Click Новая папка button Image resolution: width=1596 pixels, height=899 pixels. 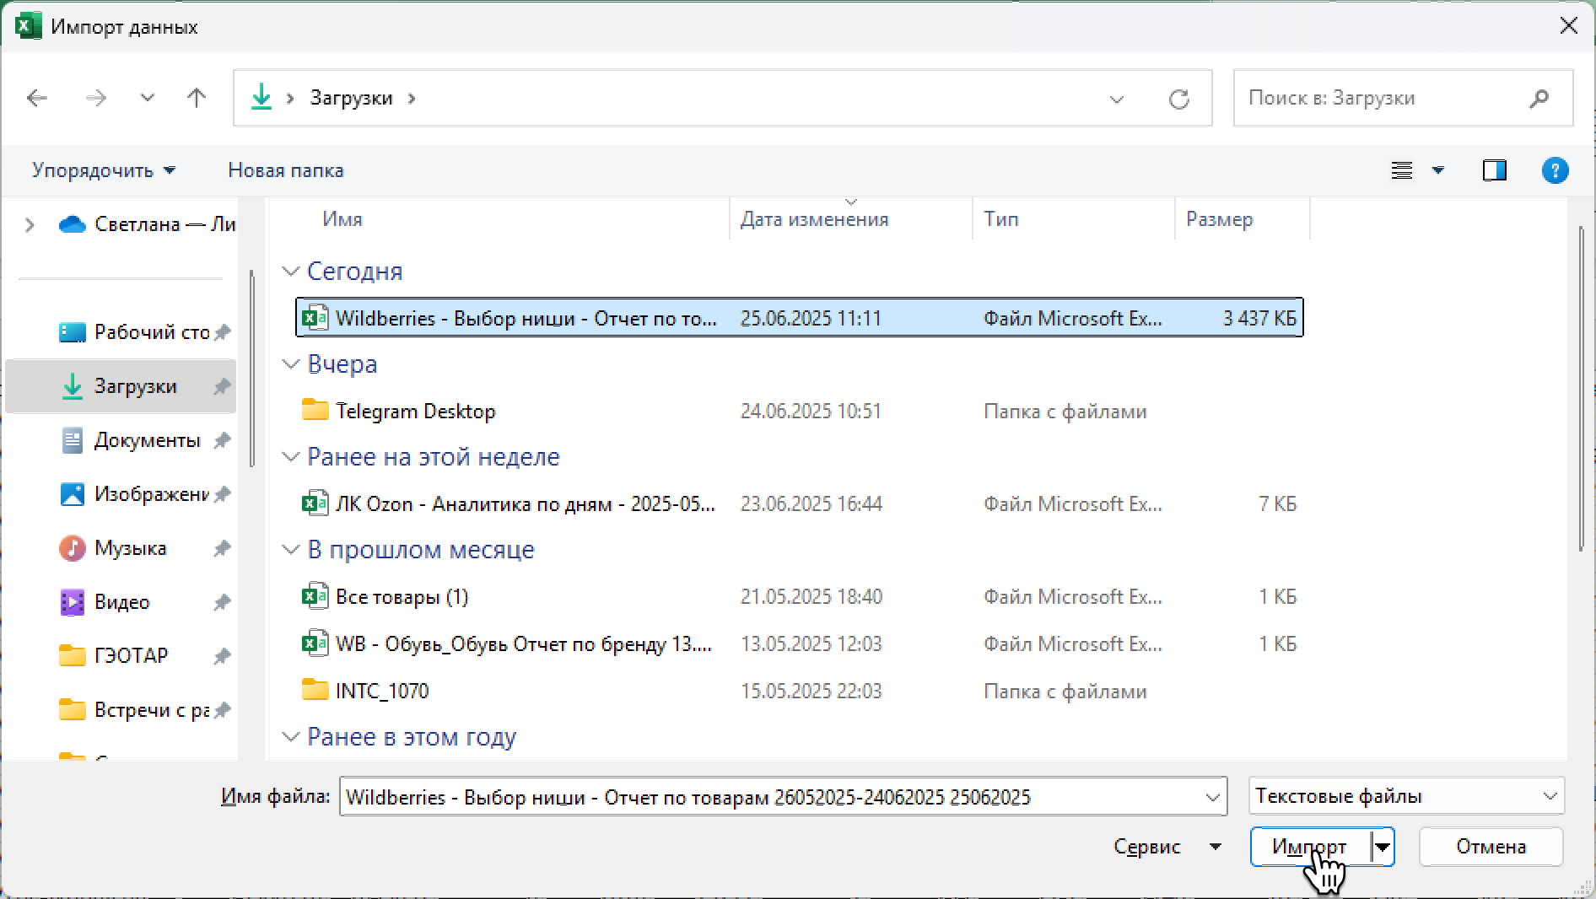tap(286, 170)
